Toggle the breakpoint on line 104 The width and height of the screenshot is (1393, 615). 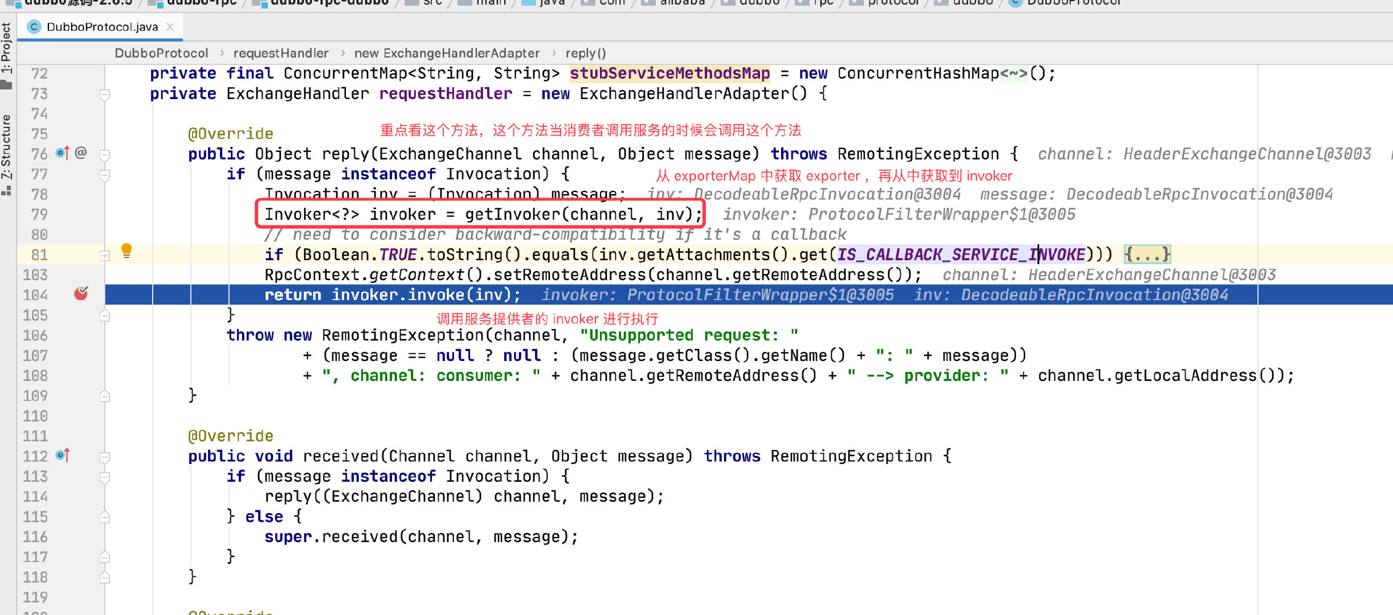pos(81,294)
